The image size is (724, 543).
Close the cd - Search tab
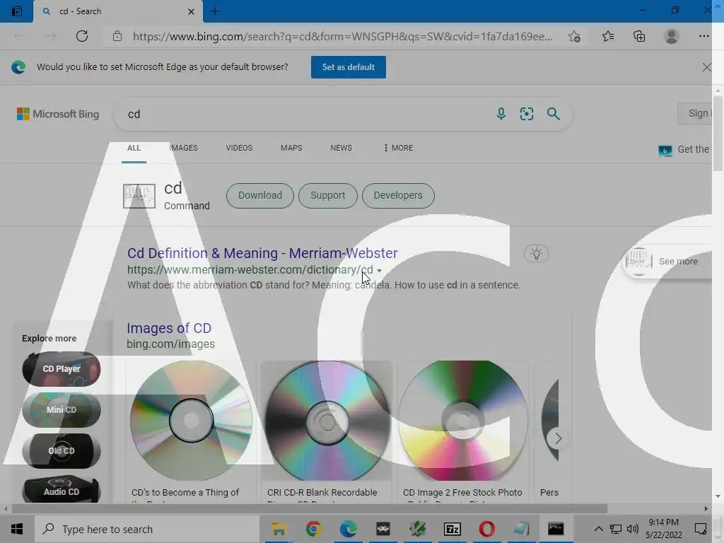click(x=191, y=11)
